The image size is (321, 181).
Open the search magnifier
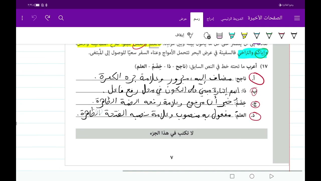61,18
